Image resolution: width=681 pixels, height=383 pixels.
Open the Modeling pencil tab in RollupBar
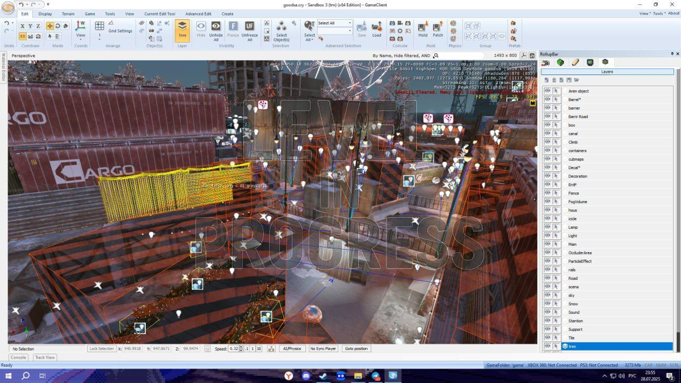click(575, 62)
